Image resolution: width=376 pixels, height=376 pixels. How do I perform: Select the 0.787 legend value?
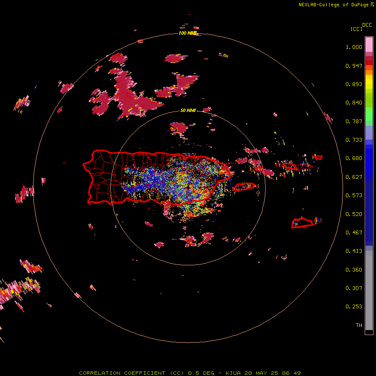[x=354, y=121]
